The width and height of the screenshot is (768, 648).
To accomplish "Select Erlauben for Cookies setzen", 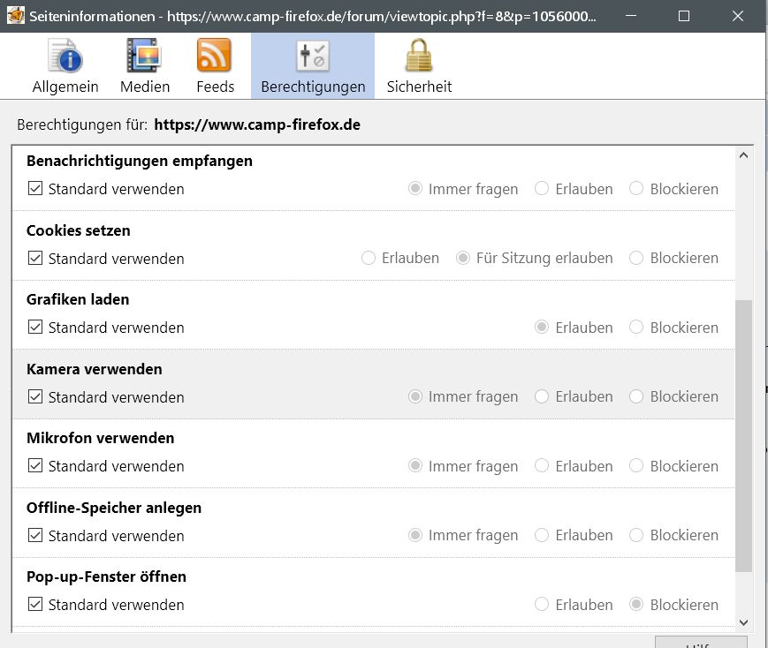I will (369, 258).
